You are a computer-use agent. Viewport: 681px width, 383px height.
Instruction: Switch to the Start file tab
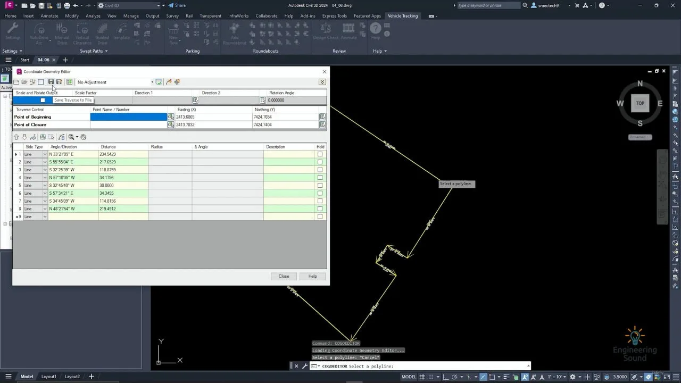click(x=24, y=60)
